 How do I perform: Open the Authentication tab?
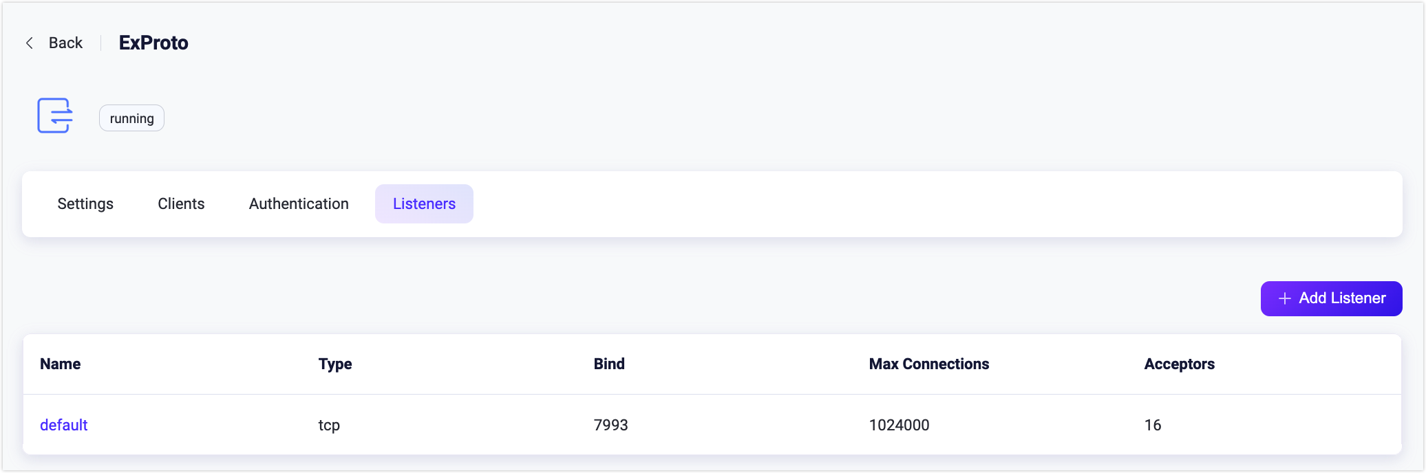(299, 204)
